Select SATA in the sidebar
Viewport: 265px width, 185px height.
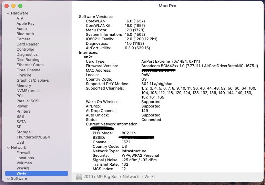[21, 122]
